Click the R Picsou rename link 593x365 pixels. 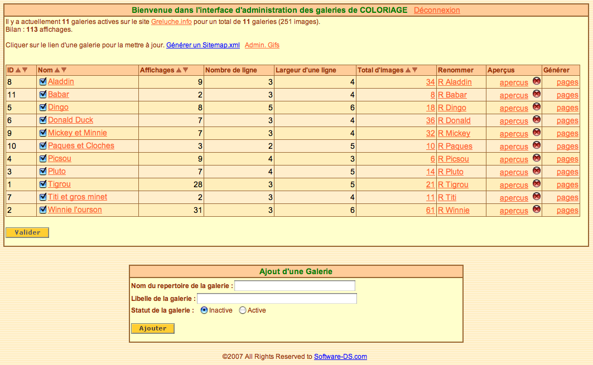tap(454, 159)
